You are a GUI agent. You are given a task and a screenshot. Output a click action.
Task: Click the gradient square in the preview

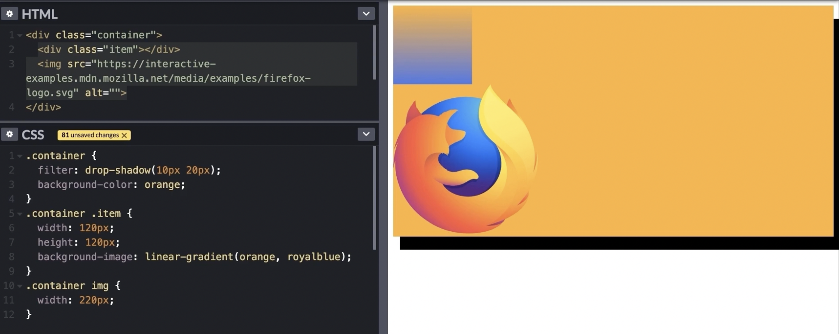(433, 45)
